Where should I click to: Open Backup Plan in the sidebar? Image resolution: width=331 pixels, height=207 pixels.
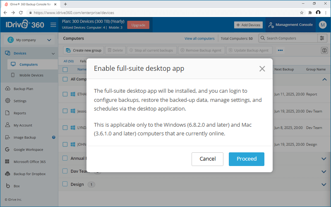[x=23, y=89]
